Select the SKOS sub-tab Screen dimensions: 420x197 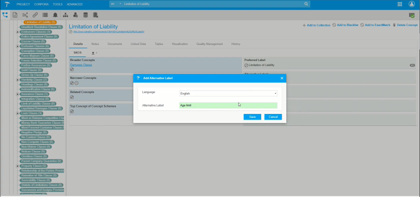pos(77,53)
